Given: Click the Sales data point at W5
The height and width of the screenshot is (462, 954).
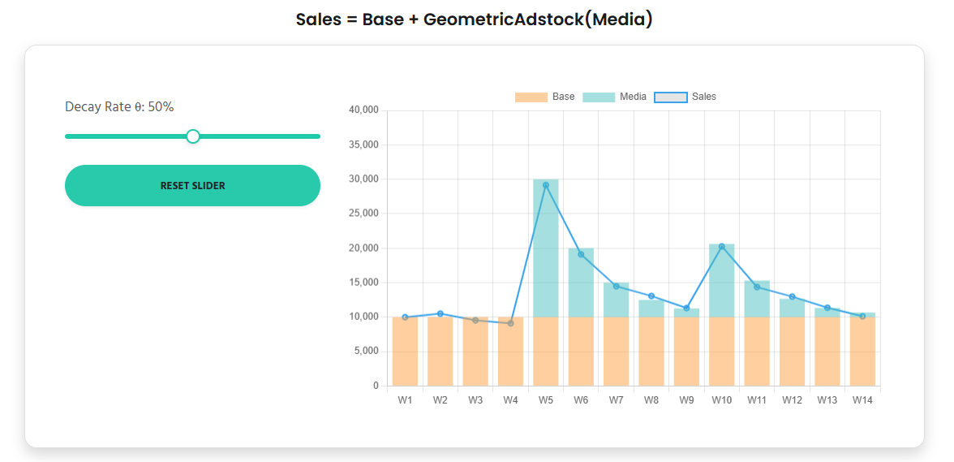Looking at the screenshot, I should (546, 185).
